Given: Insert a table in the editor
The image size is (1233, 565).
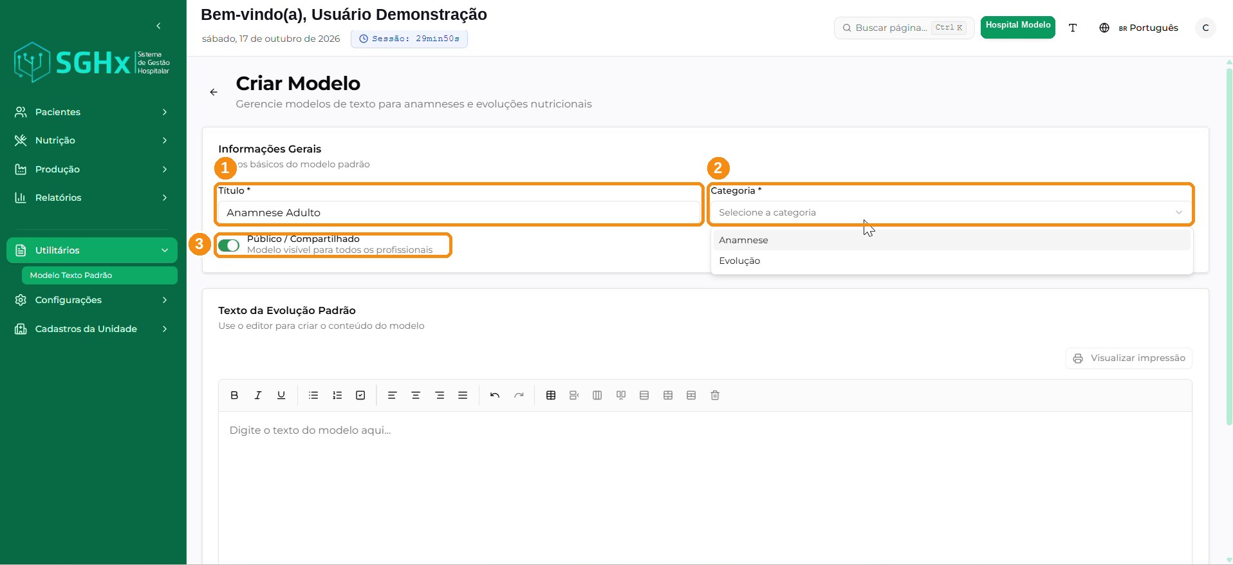Looking at the screenshot, I should click(x=551, y=395).
